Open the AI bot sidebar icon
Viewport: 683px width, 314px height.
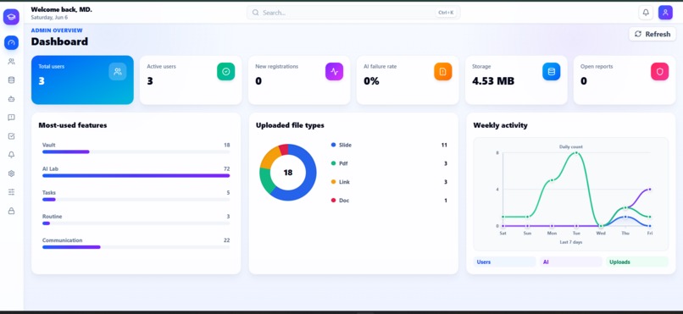(11, 99)
